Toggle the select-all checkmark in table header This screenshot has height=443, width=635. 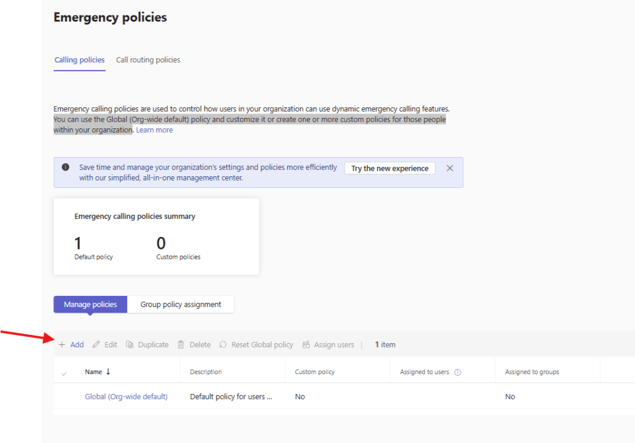click(x=64, y=373)
